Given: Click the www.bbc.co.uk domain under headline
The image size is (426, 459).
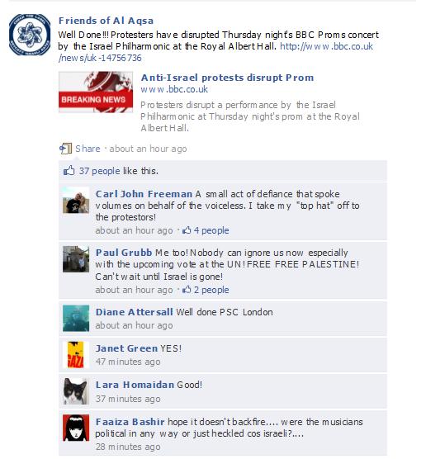Looking at the screenshot, I should [174, 89].
